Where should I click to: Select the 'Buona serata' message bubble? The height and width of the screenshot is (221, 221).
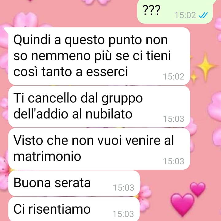[74, 183]
